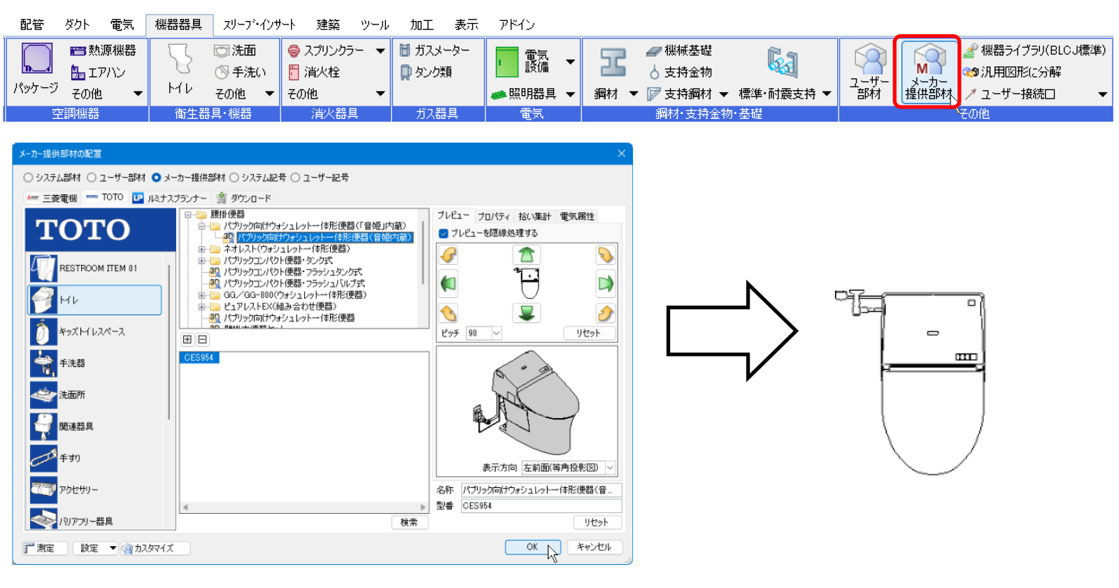Image resolution: width=1119 pixels, height=588 pixels.
Task: Select the システム部材 radio button
Action: tap(52, 178)
